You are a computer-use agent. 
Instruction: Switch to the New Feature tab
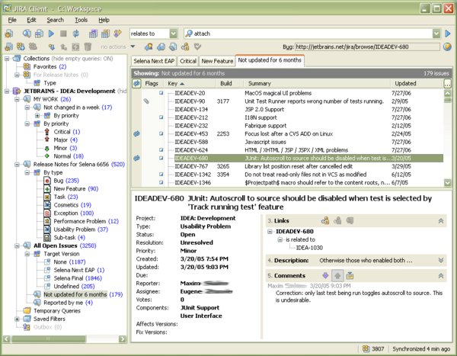[218, 59]
